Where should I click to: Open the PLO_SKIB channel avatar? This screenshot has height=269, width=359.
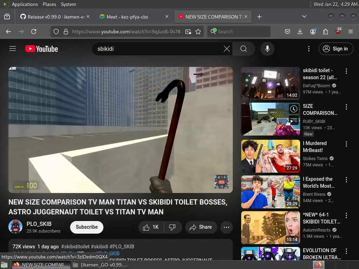point(15,227)
